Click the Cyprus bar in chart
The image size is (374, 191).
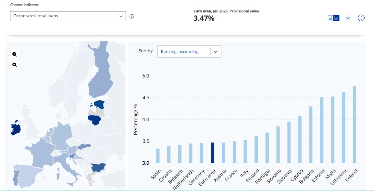300,139
